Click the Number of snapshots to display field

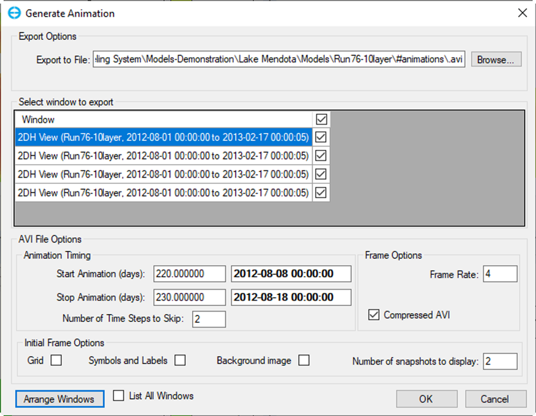pyautogui.click(x=500, y=361)
